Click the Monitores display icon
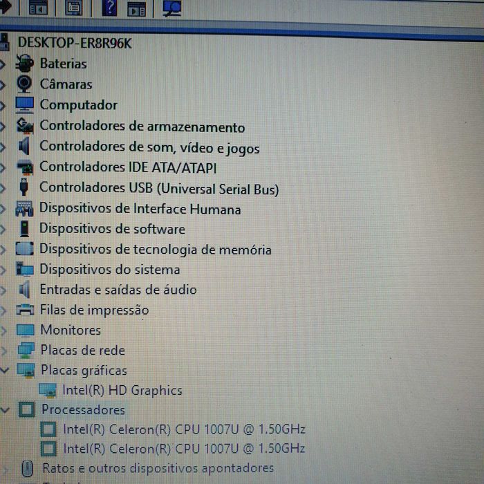Image resolution: width=484 pixels, height=484 pixels. 25,330
